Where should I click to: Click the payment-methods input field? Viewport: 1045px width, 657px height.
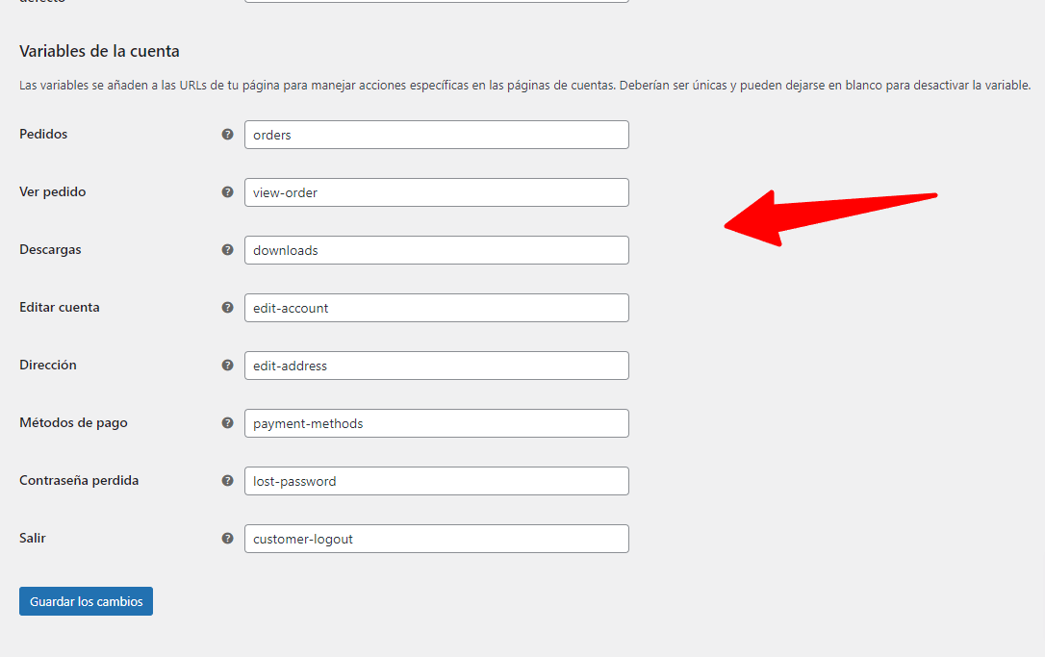click(437, 423)
